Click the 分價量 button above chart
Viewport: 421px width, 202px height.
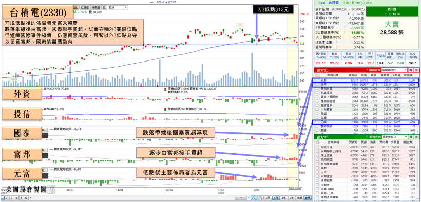tap(95, 7)
